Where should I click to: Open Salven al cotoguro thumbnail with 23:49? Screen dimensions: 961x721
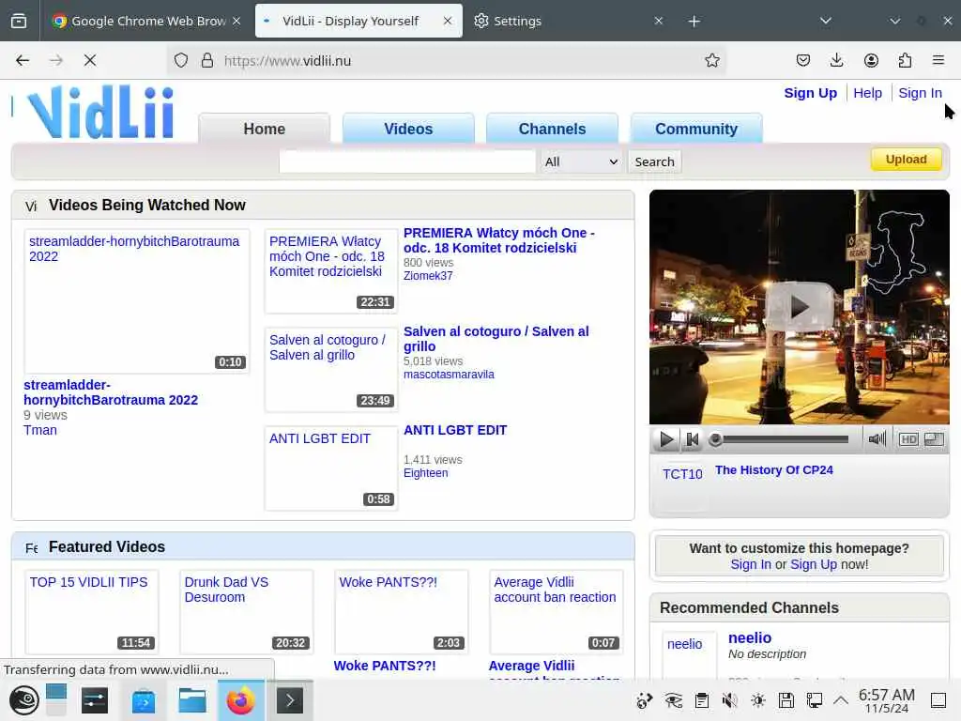(331, 369)
